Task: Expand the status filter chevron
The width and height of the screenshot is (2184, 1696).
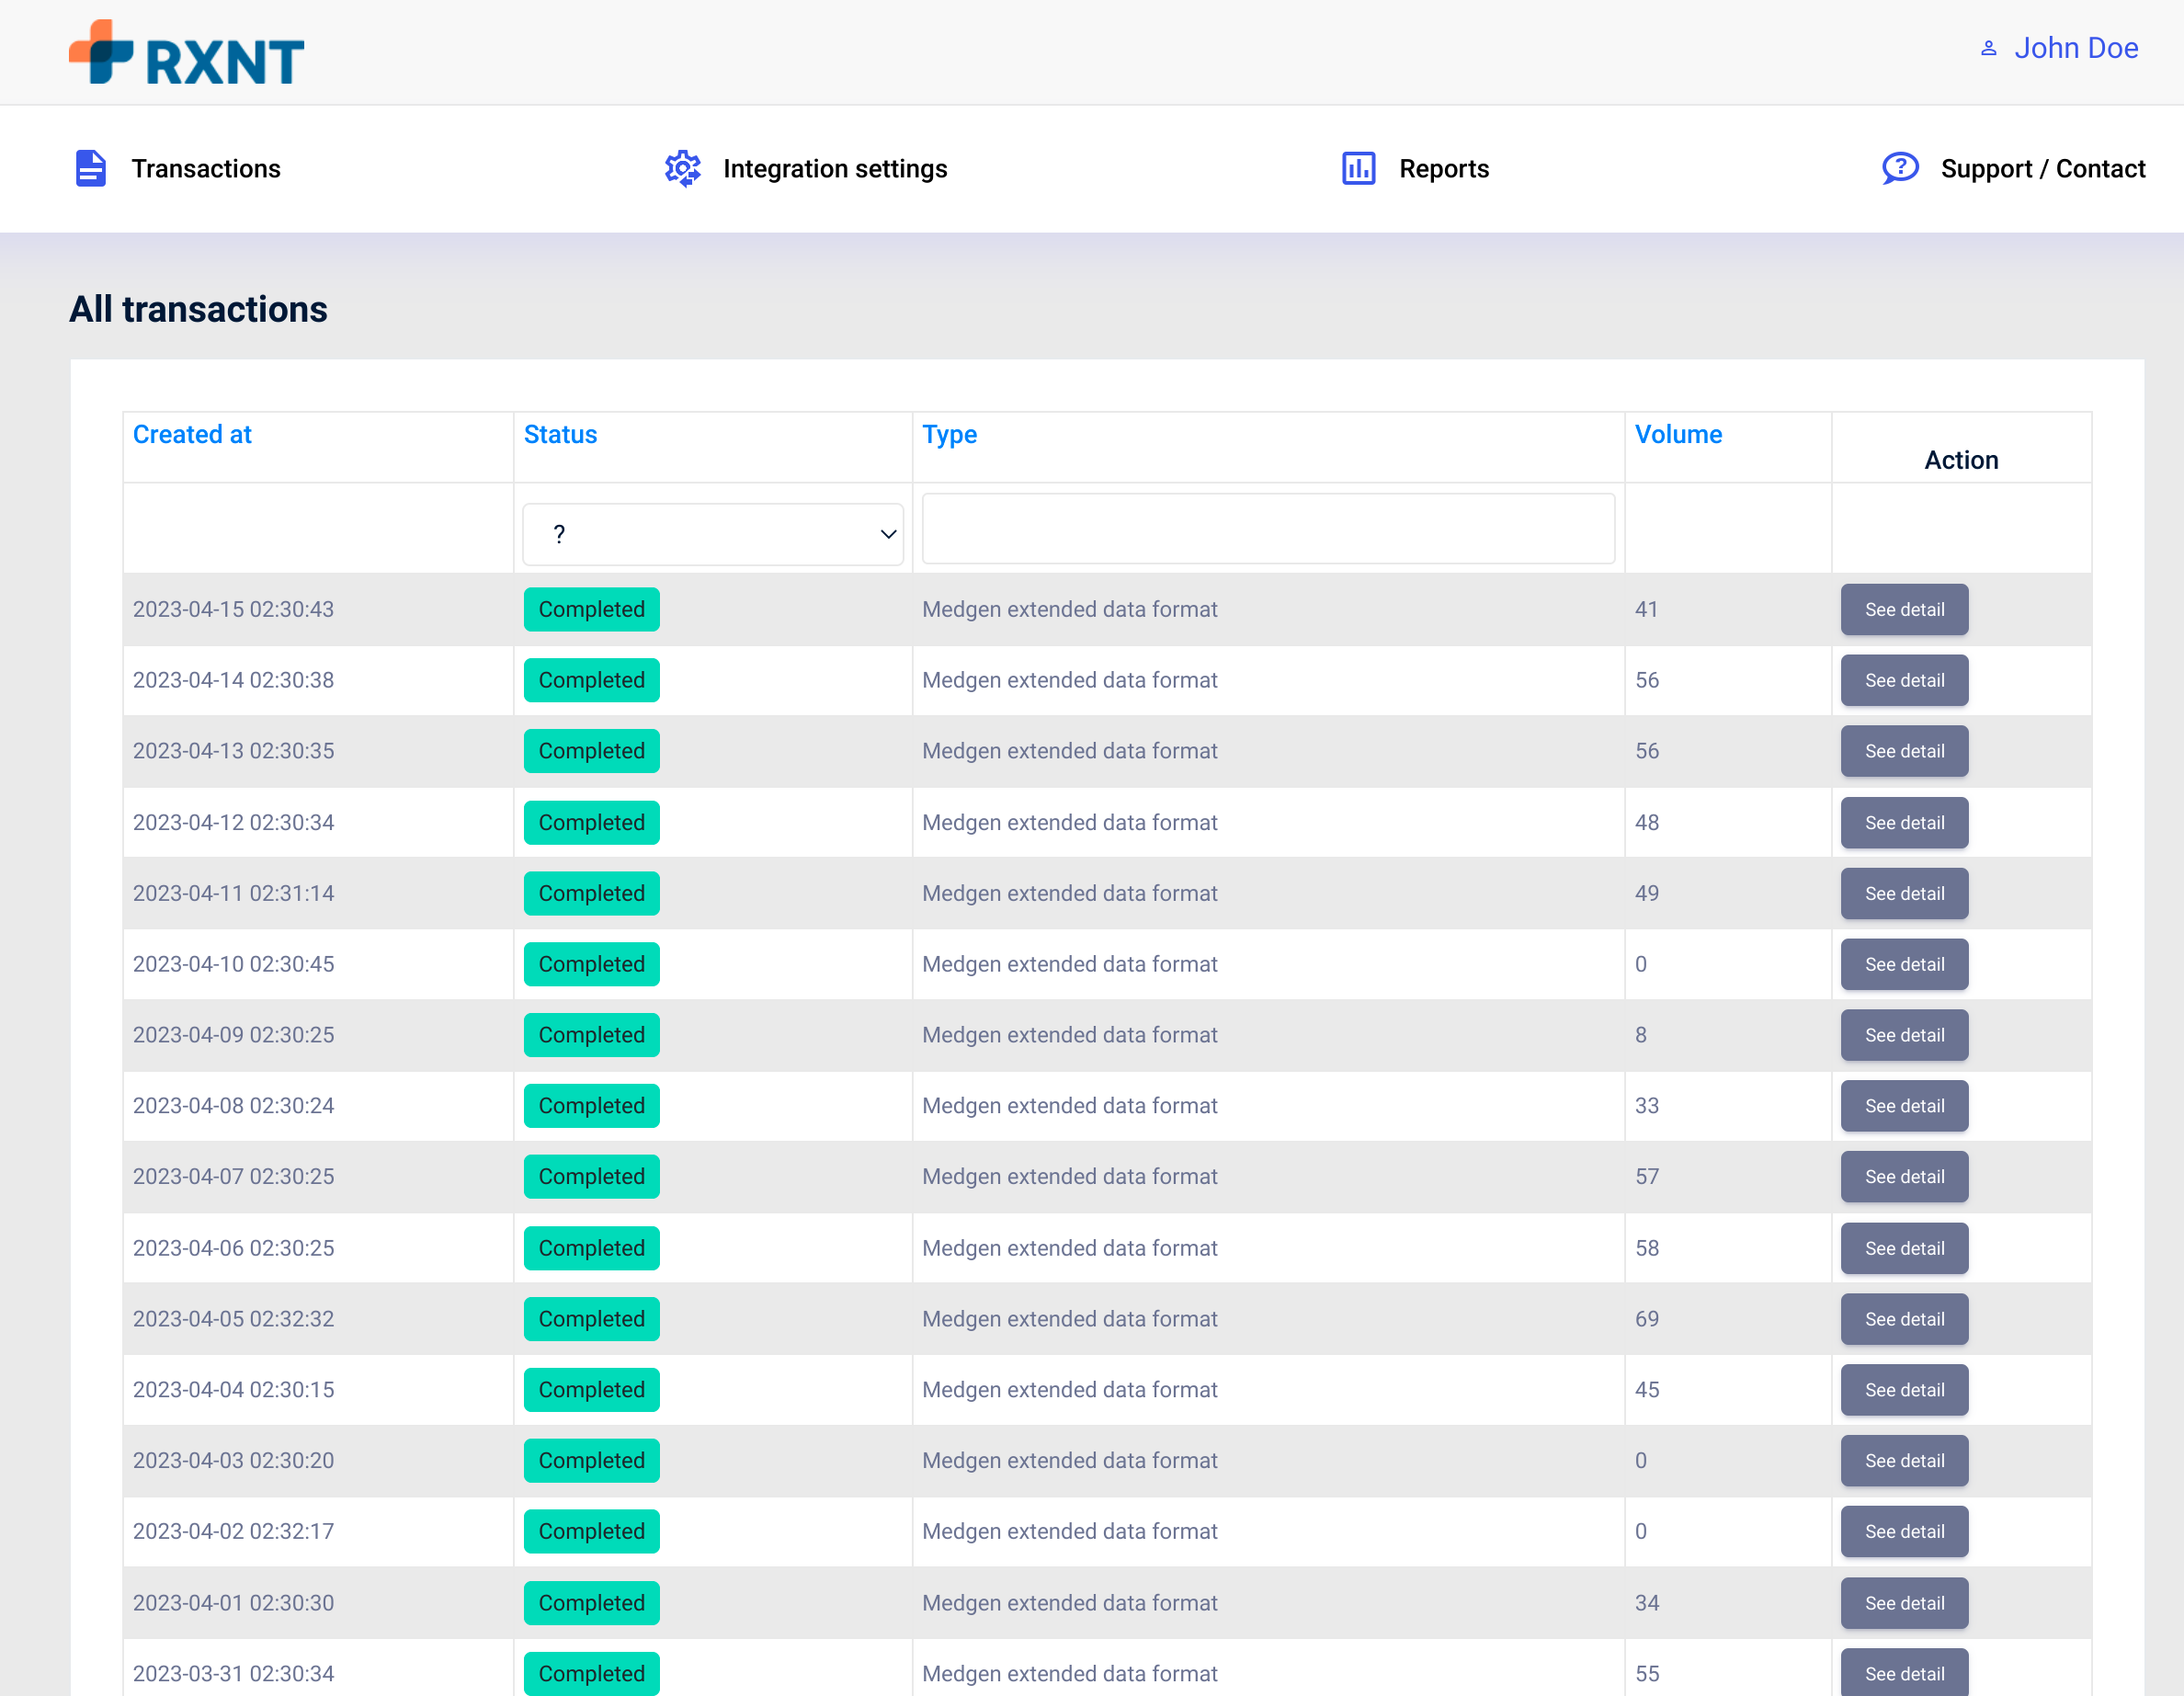Action: click(x=886, y=533)
